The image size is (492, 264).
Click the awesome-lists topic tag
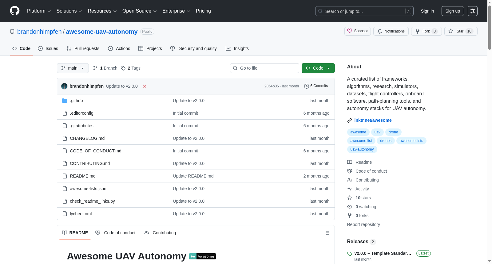point(411,141)
